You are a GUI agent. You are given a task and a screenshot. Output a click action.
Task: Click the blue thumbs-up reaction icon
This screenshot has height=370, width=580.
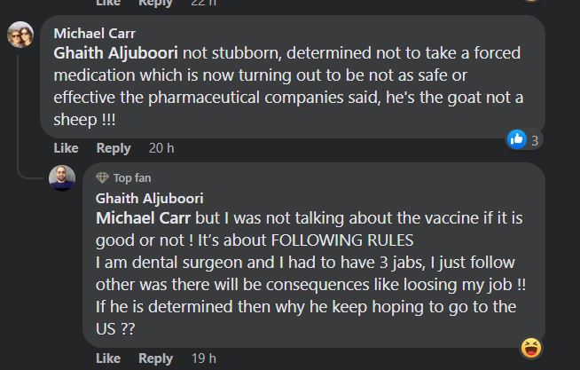click(x=517, y=139)
